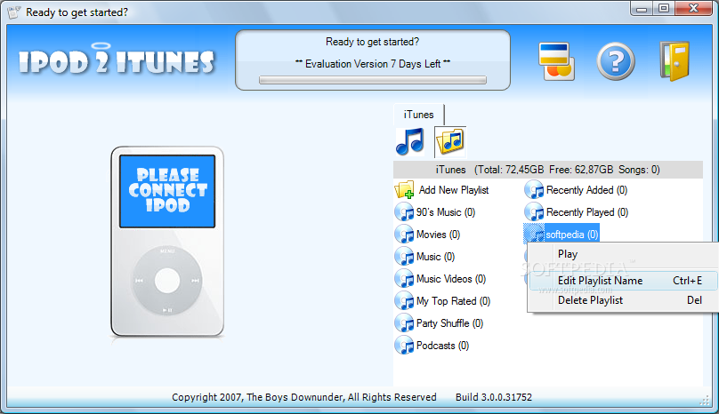Select the Music Videos playlist
Screen dimensions: 719x414
pos(450,279)
